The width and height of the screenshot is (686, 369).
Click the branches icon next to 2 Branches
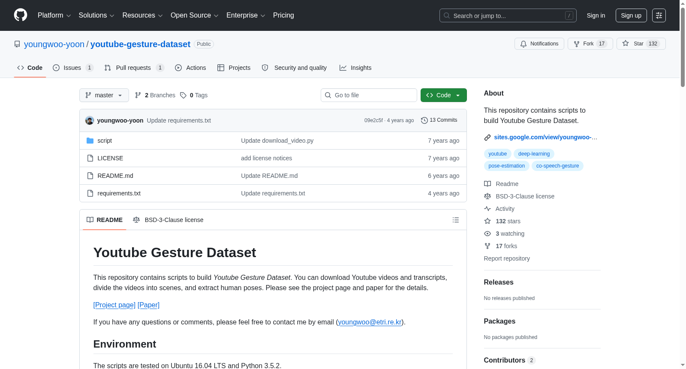click(x=138, y=95)
